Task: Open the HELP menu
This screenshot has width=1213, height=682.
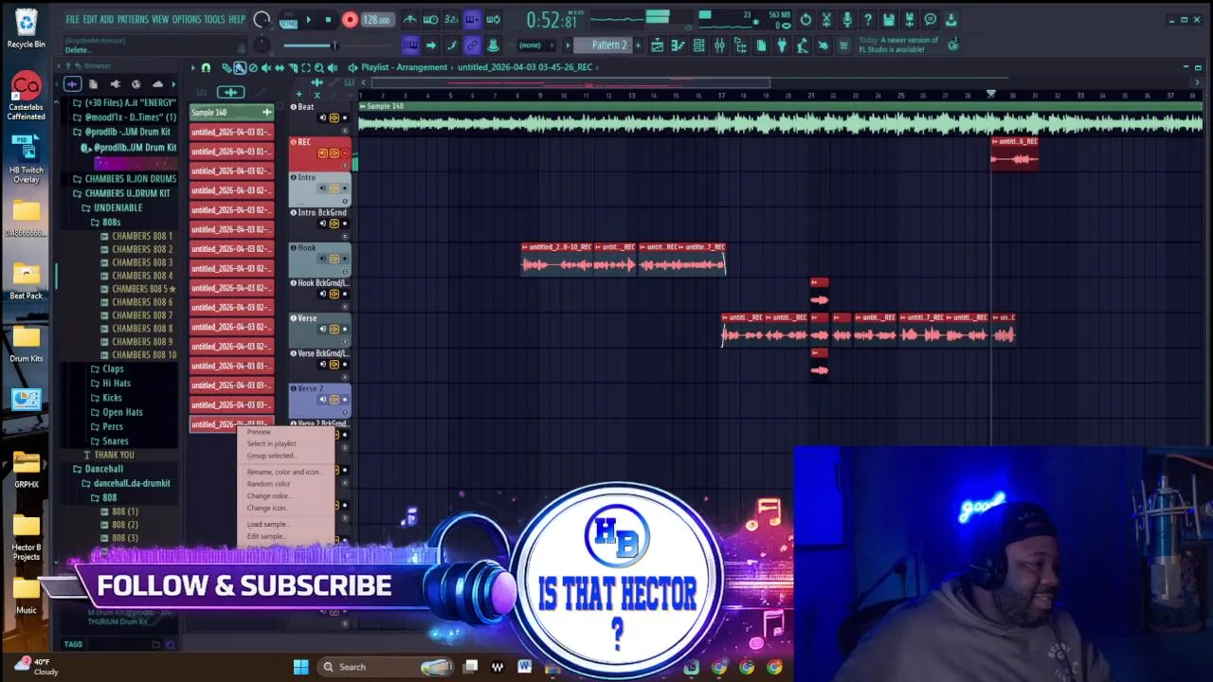Action: pos(237,20)
